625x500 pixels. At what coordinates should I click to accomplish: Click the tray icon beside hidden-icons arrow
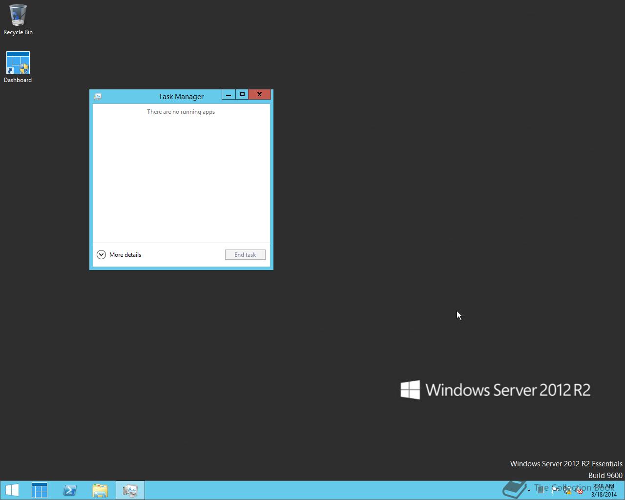(x=541, y=490)
